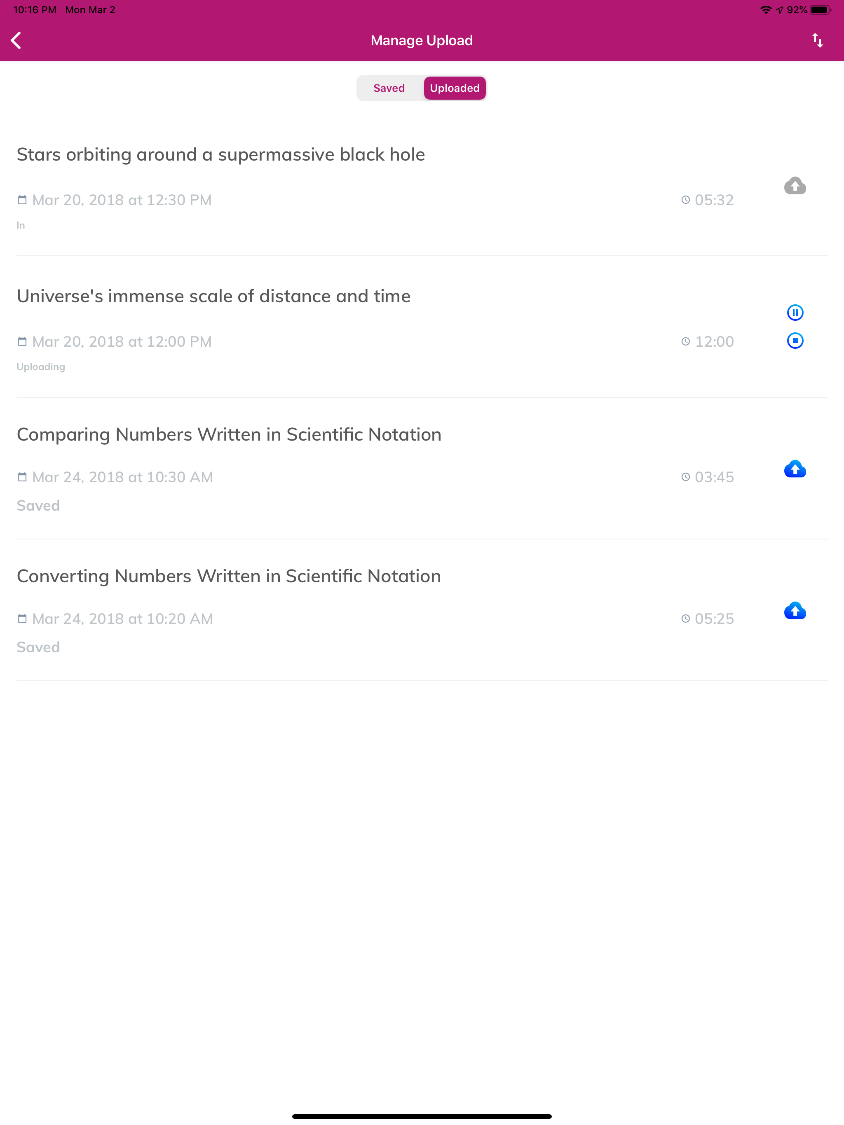Tap the 12:00 duration label
Screen dimensions: 844x1125
coord(714,341)
